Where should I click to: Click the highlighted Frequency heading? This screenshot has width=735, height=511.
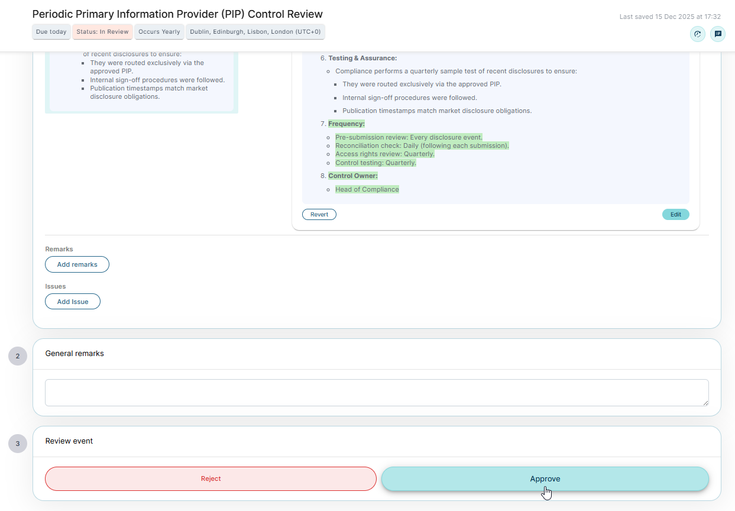(347, 124)
